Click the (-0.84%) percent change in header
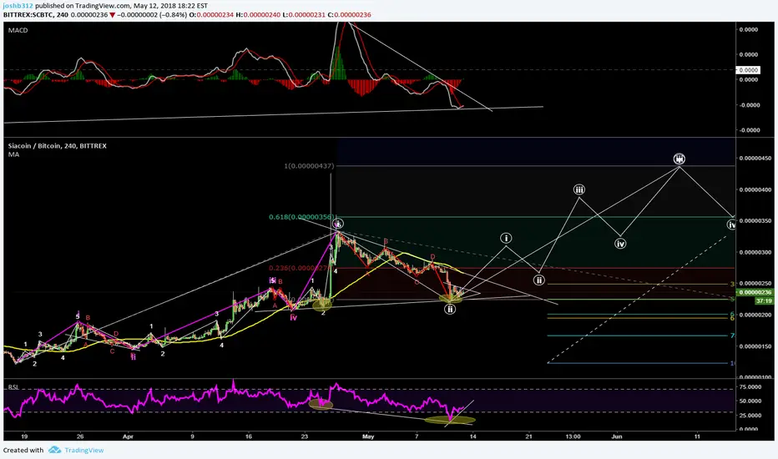Image resolution: width=778 pixels, height=459 pixels. coord(174,15)
